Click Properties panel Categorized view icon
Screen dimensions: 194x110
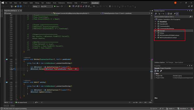[155, 71]
